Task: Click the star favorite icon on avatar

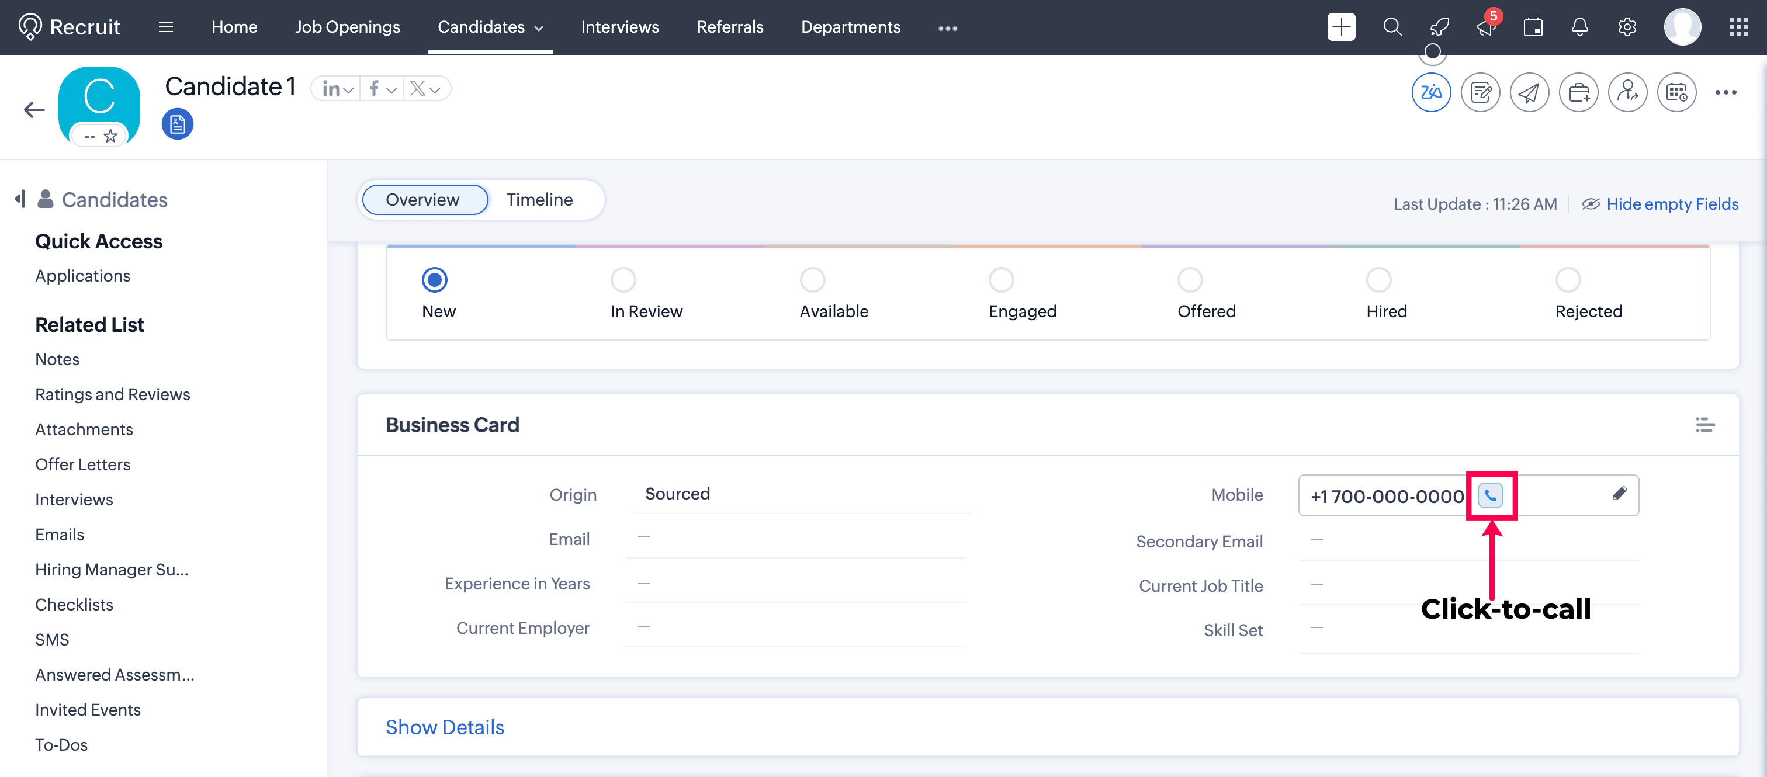Action: [x=110, y=136]
